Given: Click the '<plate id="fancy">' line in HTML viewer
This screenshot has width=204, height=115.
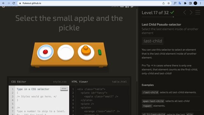Looking at the screenshot, I should [x=94, y=93].
